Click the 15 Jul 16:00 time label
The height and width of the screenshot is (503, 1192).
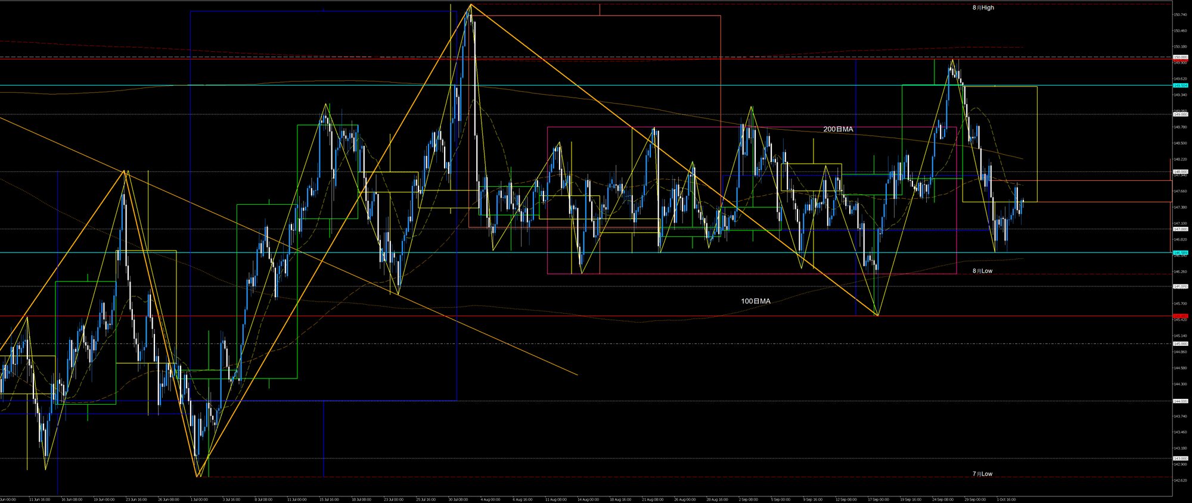(x=329, y=499)
